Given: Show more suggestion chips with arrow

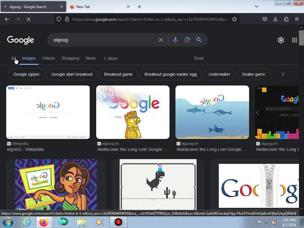Looking at the screenshot, I should [283, 74].
